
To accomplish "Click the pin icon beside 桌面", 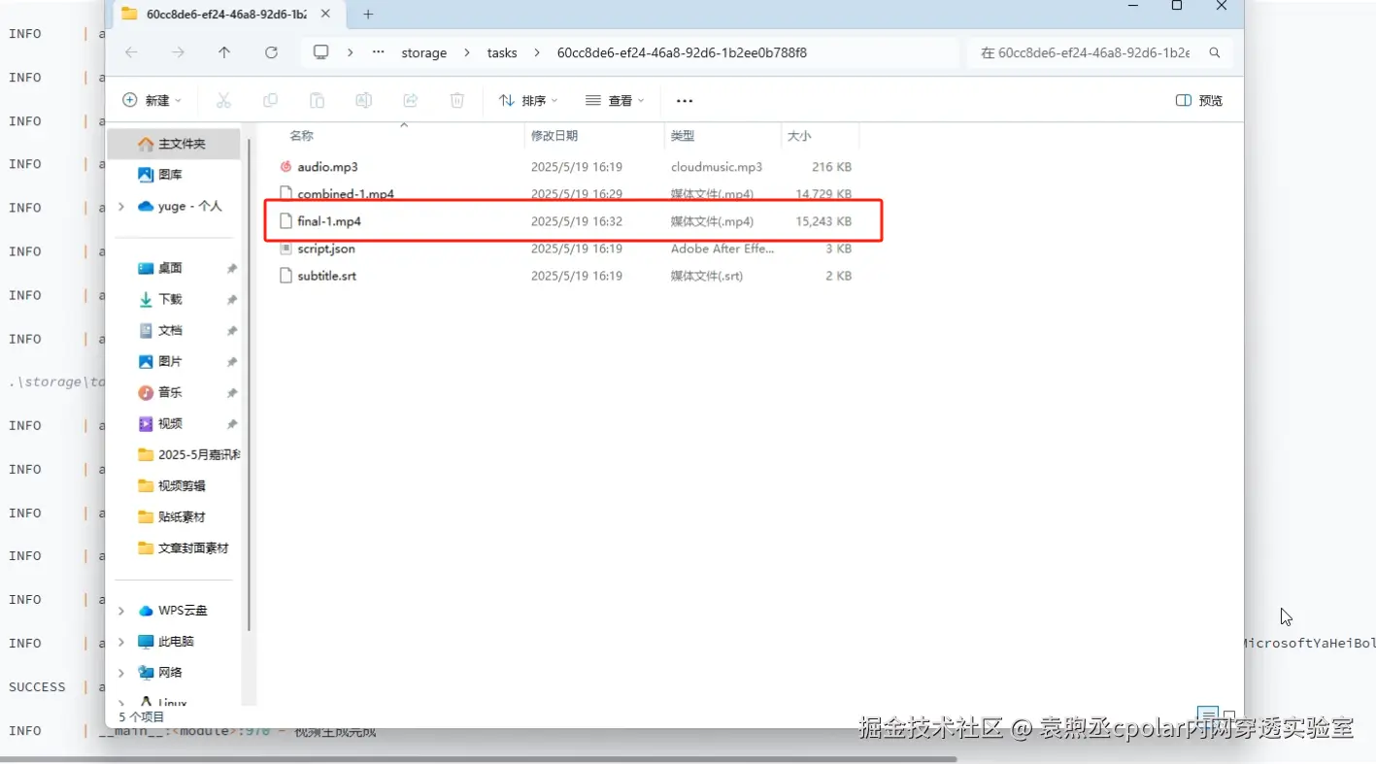I will 232,269.
